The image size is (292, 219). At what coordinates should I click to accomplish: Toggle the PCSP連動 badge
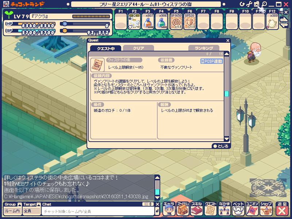[x=212, y=61]
